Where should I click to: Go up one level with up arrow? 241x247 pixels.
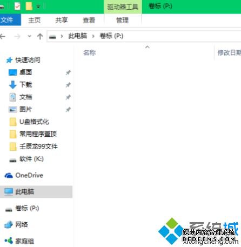pyautogui.click(x=40, y=36)
